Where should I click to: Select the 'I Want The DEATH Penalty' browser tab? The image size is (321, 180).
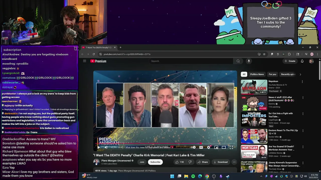pos(99,47)
